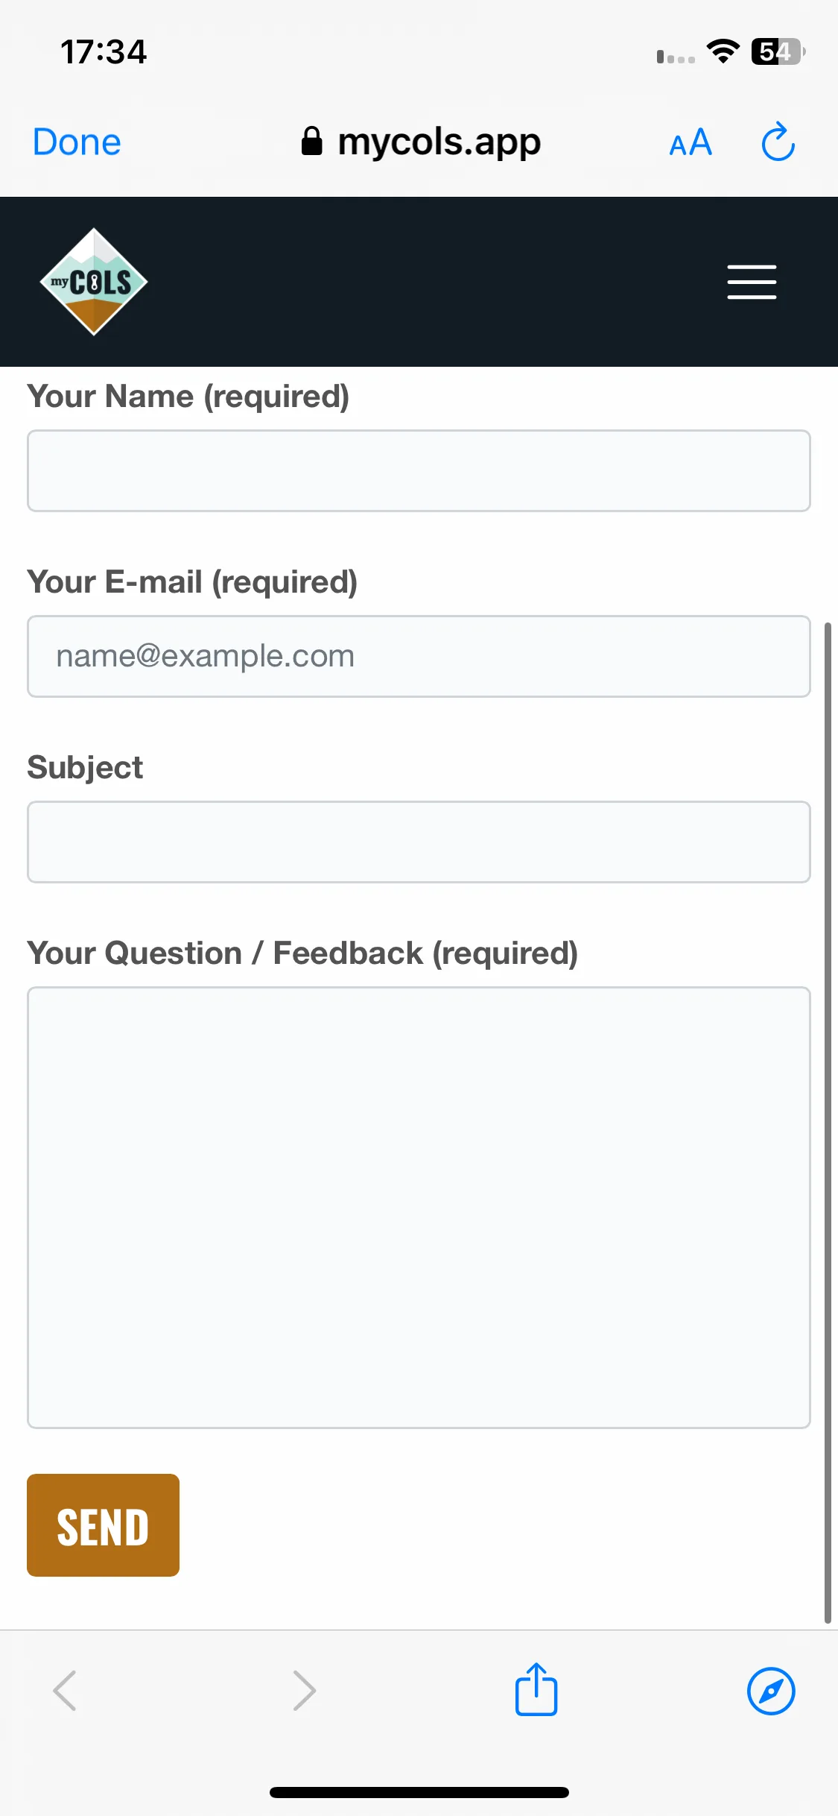Tap the padlock icon beside mycols.app
838x1816 pixels.
pyautogui.click(x=311, y=141)
